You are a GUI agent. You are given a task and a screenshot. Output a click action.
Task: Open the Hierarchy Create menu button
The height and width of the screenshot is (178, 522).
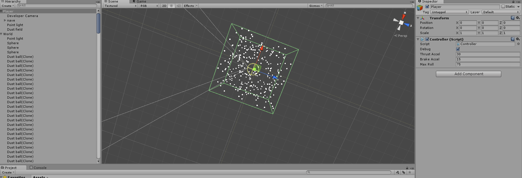8,6
